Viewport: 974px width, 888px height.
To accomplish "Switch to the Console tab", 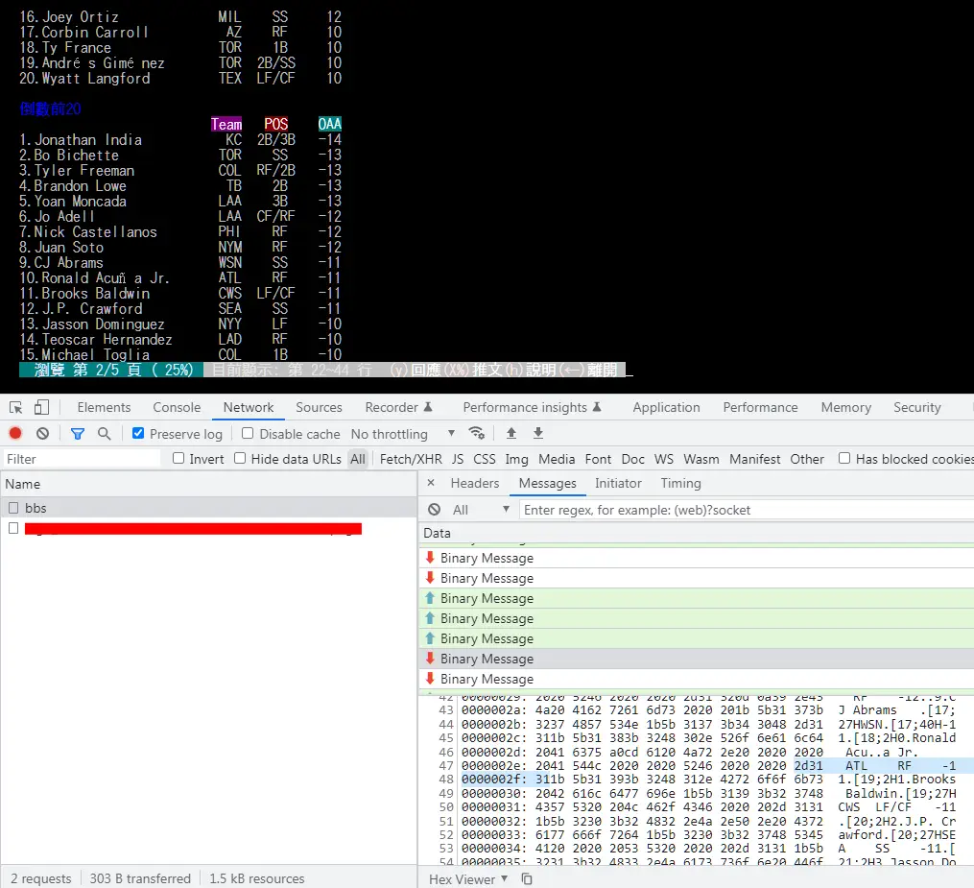I will 177,408.
